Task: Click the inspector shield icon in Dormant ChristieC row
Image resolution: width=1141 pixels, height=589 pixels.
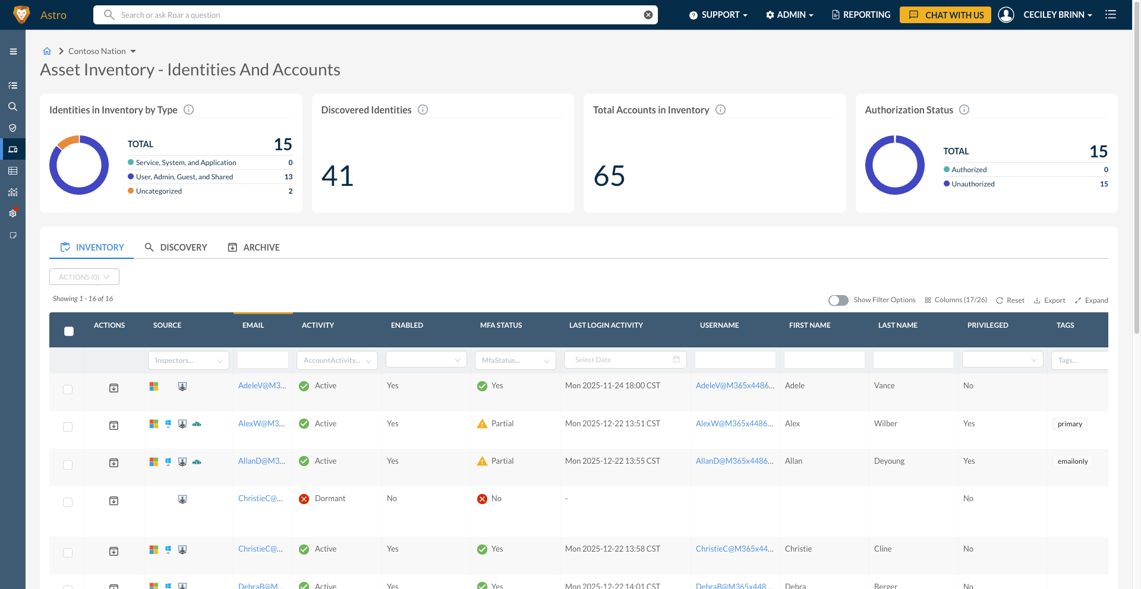Action: click(x=182, y=499)
